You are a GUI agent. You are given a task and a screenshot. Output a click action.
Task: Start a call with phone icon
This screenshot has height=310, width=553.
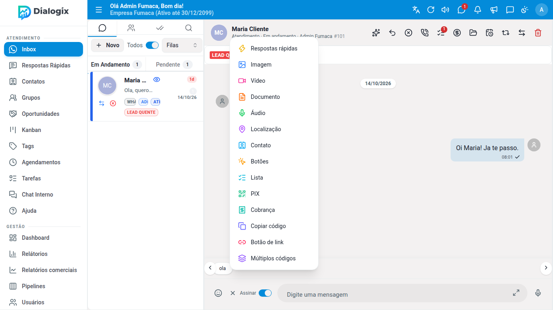425,33
